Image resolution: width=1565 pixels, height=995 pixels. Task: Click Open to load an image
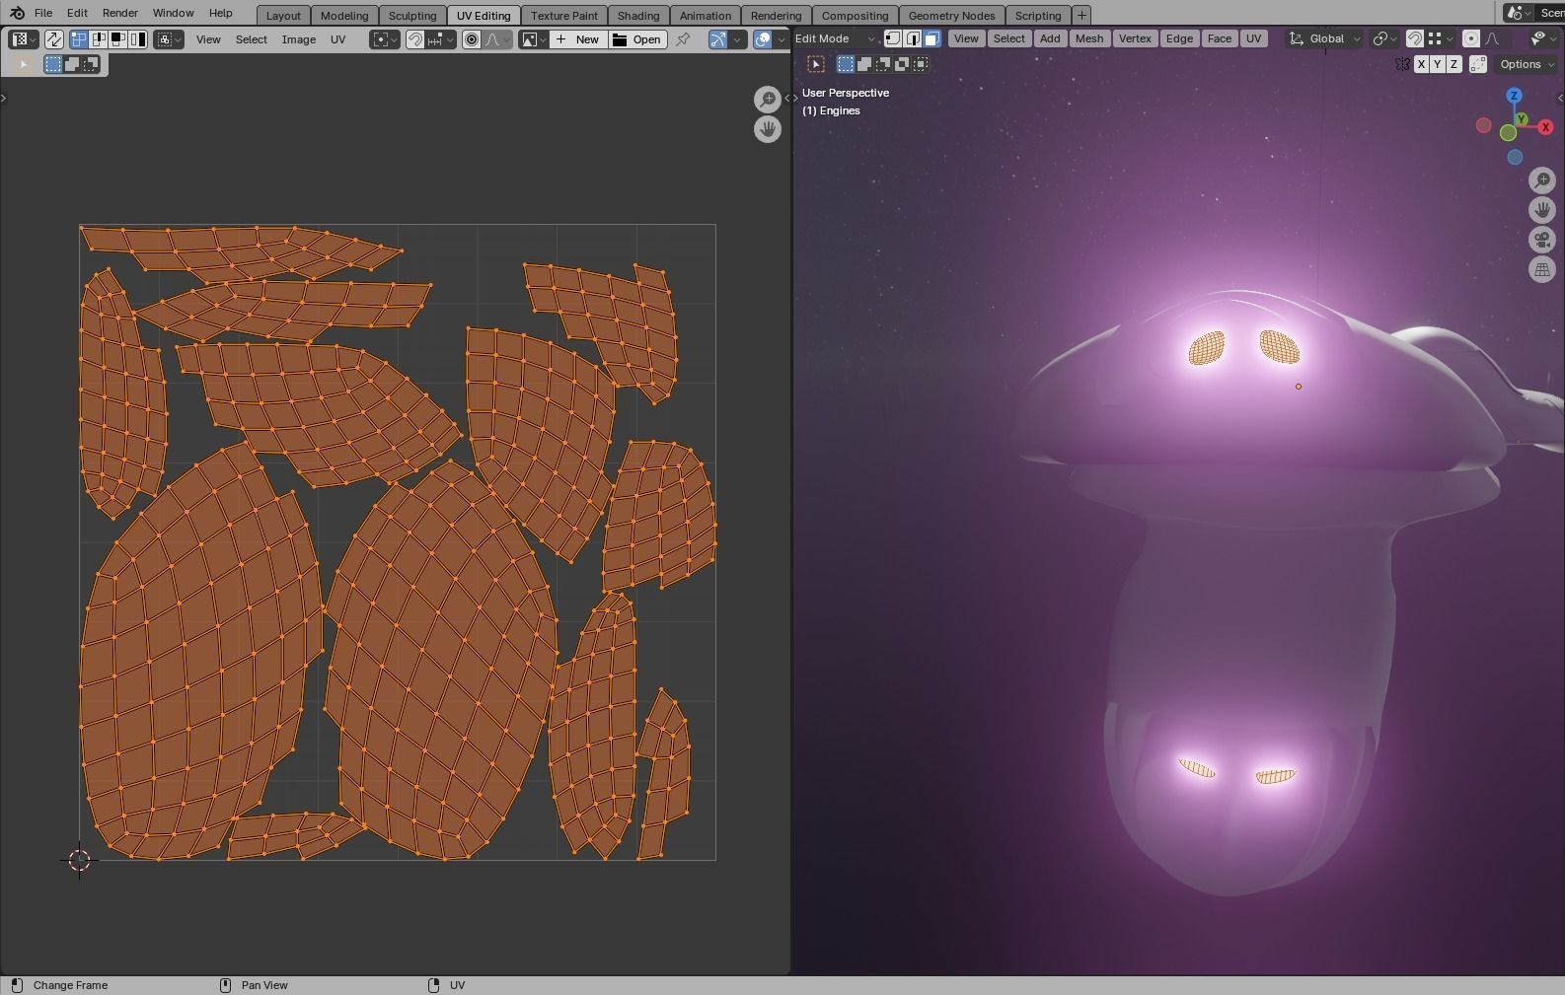tap(637, 39)
